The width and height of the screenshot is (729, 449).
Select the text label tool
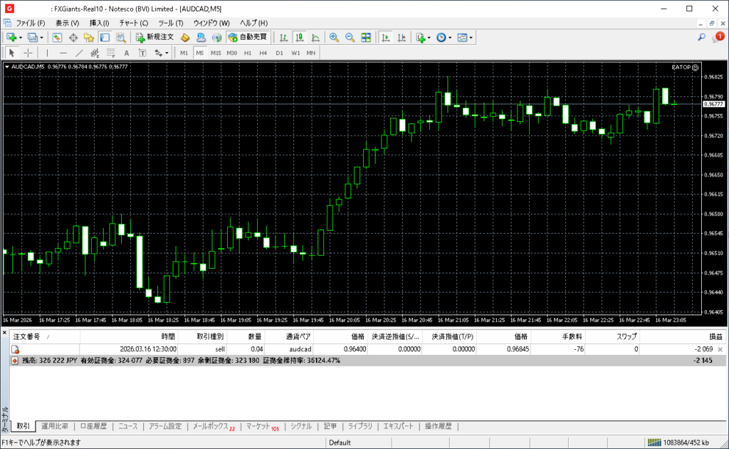click(126, 53)
